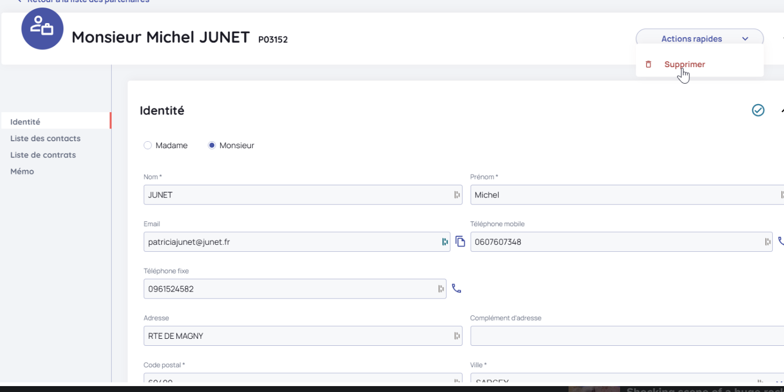Click the icon inside the Nom field
The image size is (784, 392).
click(457, 195)
